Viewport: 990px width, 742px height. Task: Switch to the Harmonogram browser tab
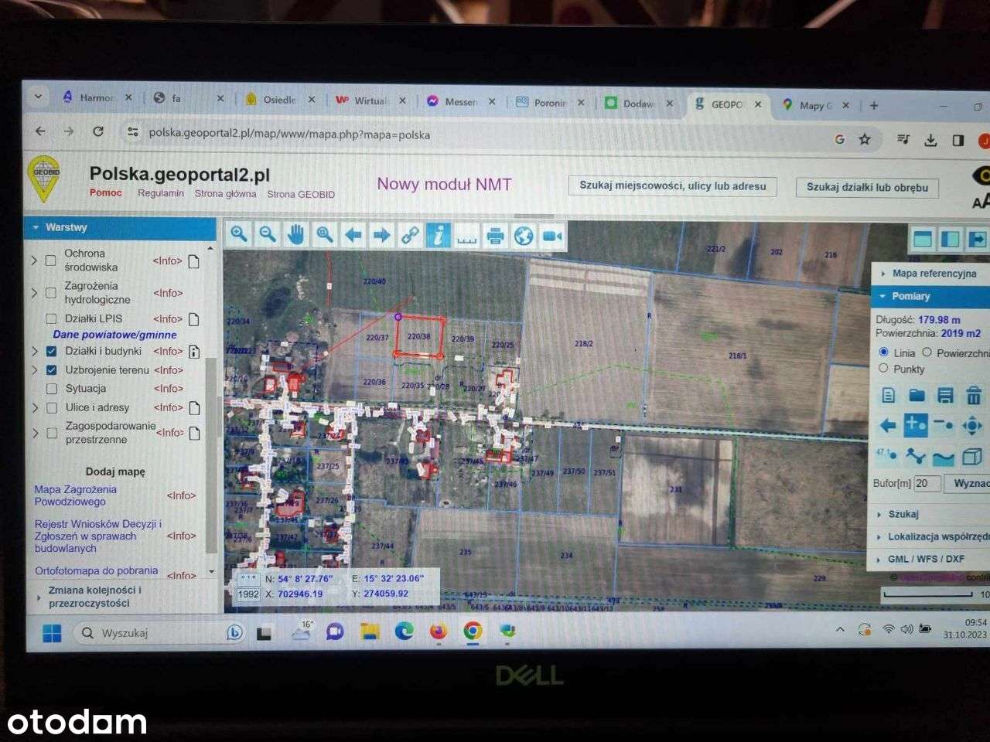(97, 97)
